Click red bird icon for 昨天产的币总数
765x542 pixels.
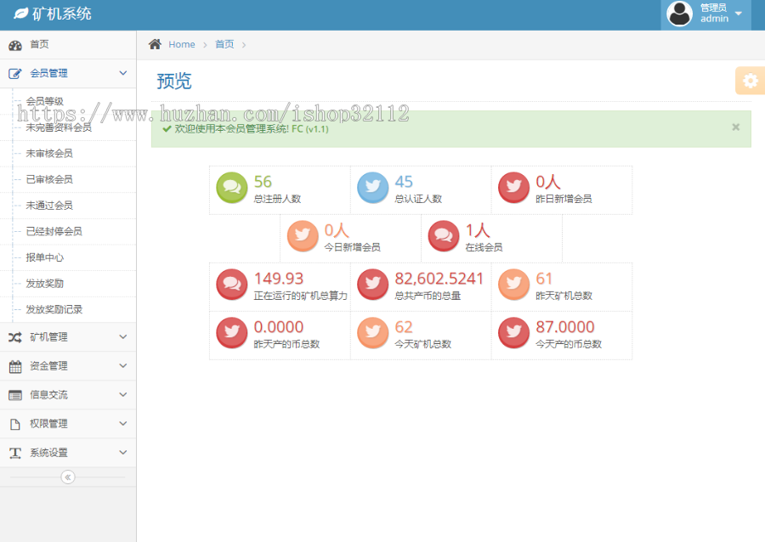pos(232,333)
